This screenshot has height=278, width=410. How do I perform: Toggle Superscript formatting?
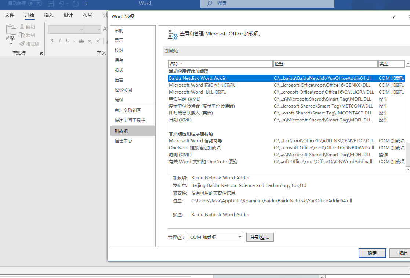pos(98,41)
